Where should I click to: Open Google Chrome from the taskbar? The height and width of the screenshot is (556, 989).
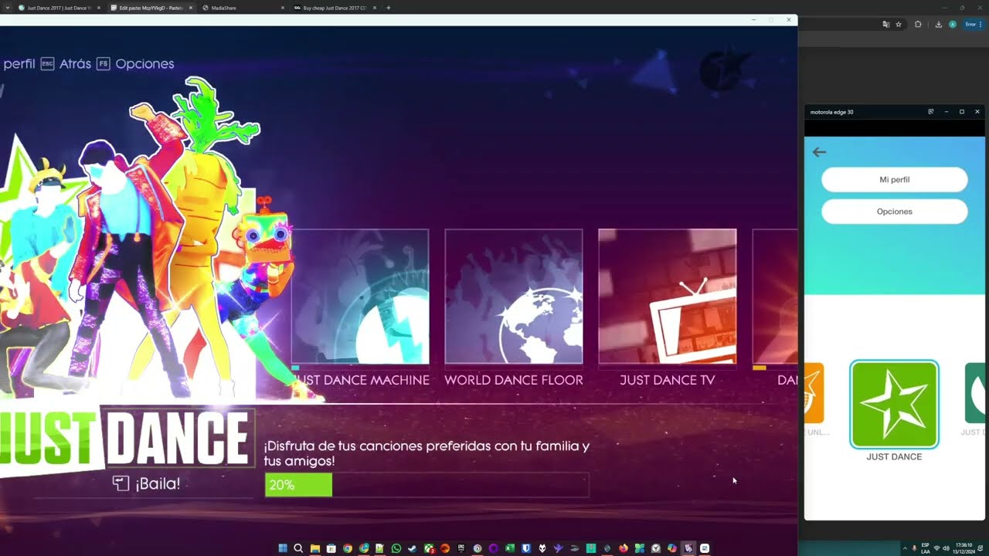[348, 548]
